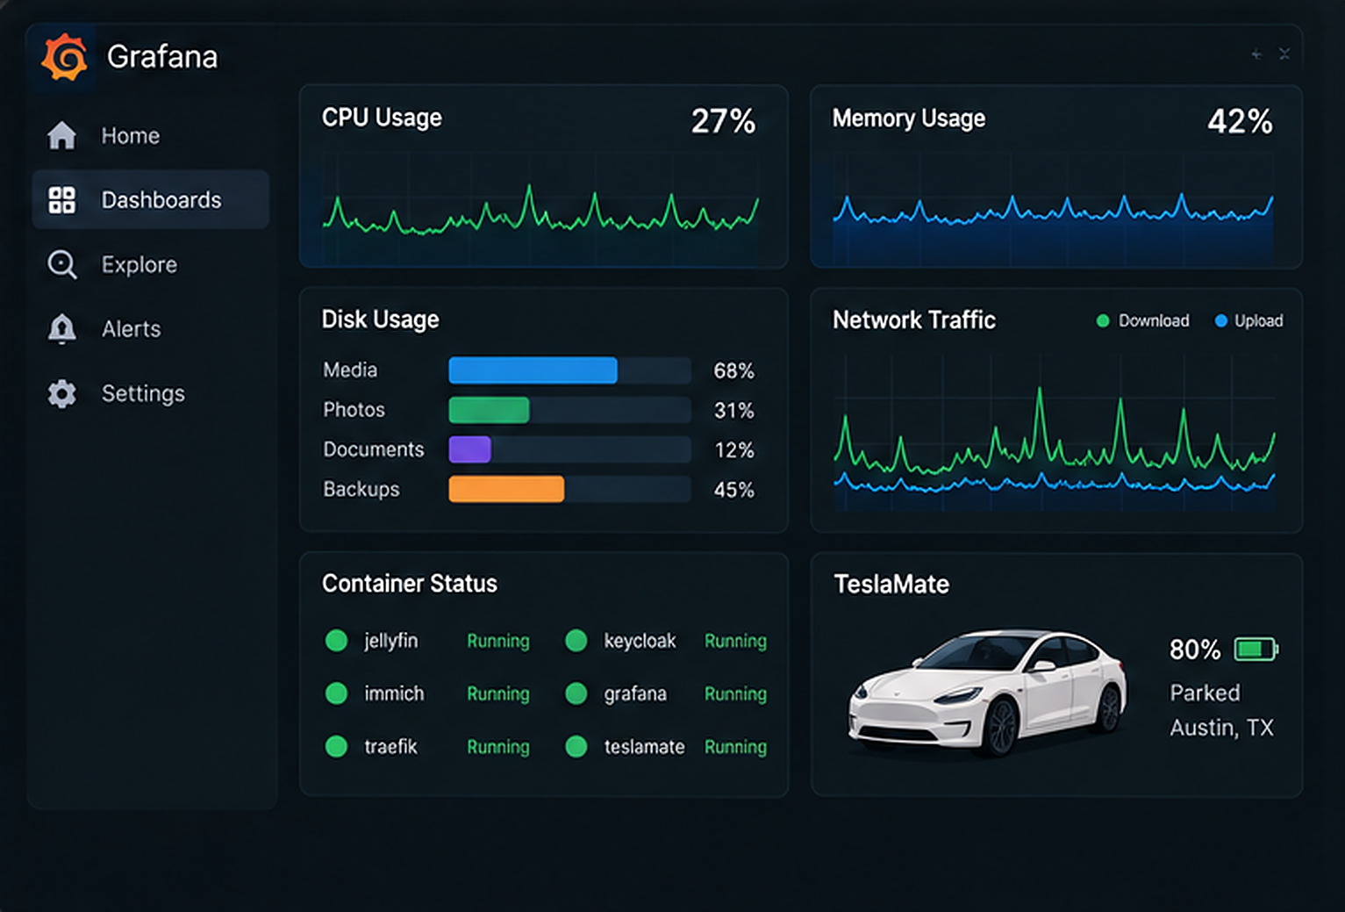Screen dimensions: 1345x912
Task: Click the keycloak green status dot
Action: point(576,641)
